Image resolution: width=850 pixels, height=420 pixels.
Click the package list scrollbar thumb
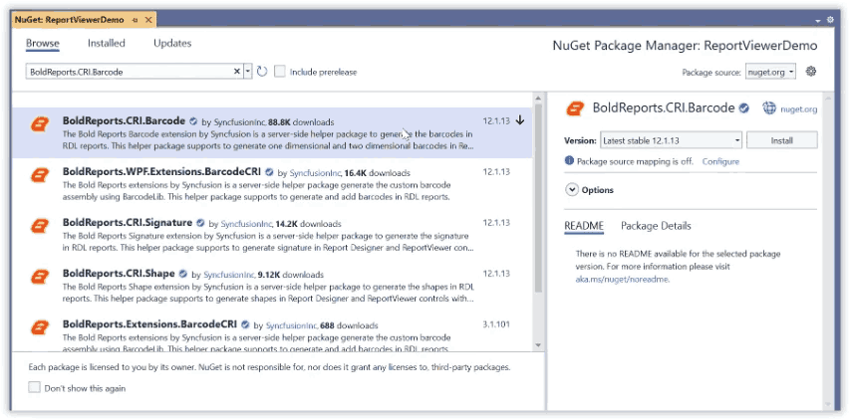pyautogui.click(x=538, y=197)
